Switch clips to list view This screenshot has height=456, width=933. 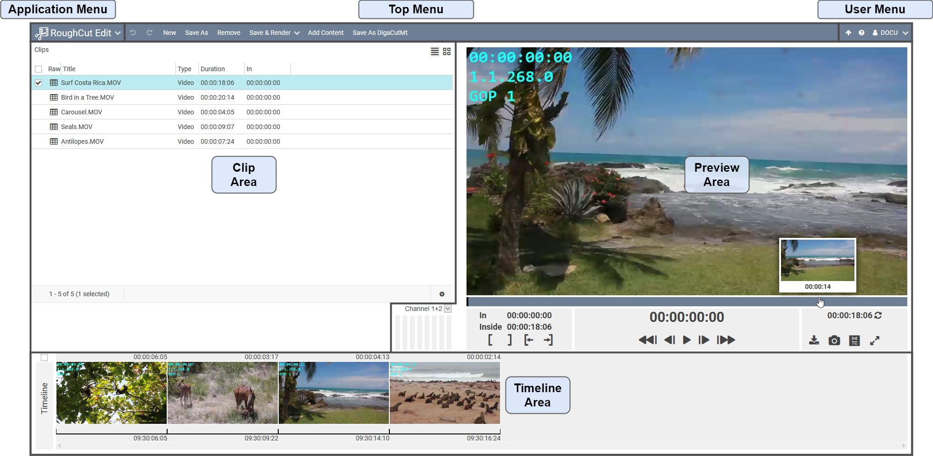[434, 51]
